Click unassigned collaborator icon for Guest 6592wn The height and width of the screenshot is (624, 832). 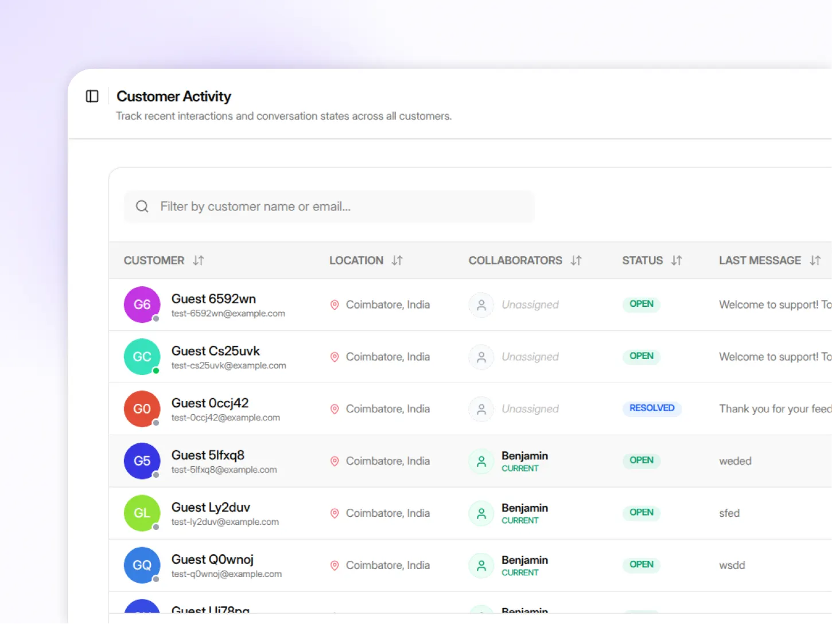tap(481, 305)
